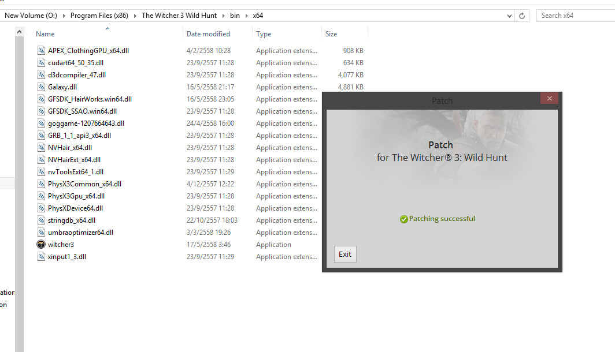Viewport: 615px width, 352px height.
Task: Click the 4,881 KB size value
Action: pyautogui.click(x=351, y=87)
